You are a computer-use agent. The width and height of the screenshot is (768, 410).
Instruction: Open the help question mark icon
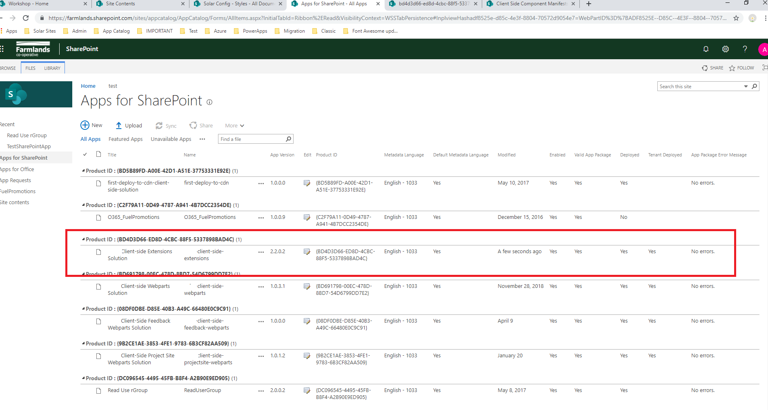(745, 49)
